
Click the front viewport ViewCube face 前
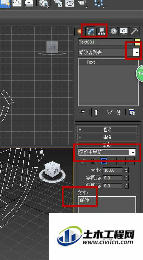pyautogui.click(x=52, y=47)
